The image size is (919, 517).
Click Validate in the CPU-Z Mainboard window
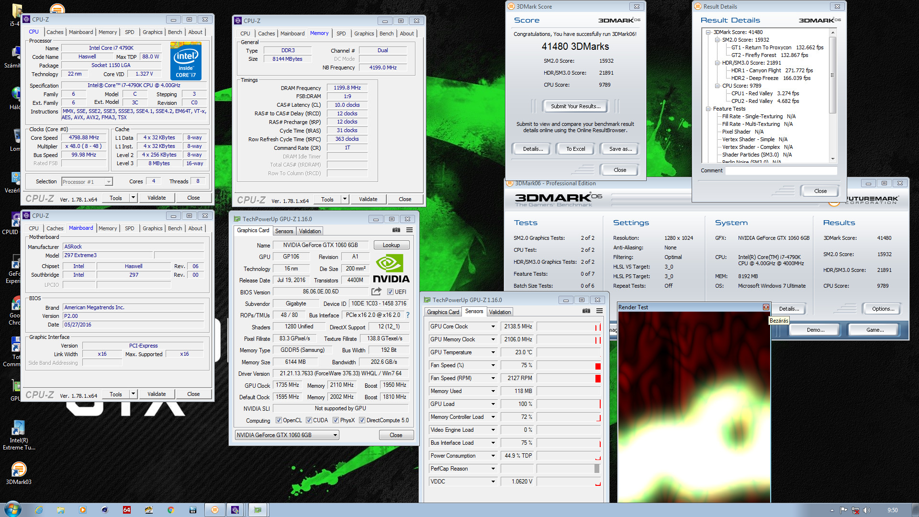coord(157,394)
